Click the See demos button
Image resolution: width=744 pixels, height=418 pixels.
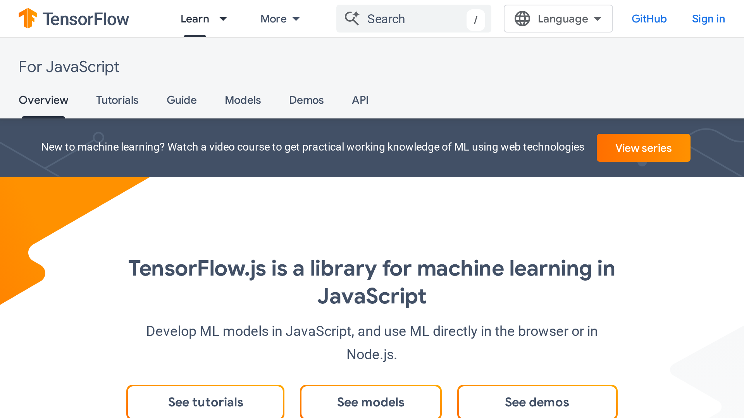[x=537, y=402]
